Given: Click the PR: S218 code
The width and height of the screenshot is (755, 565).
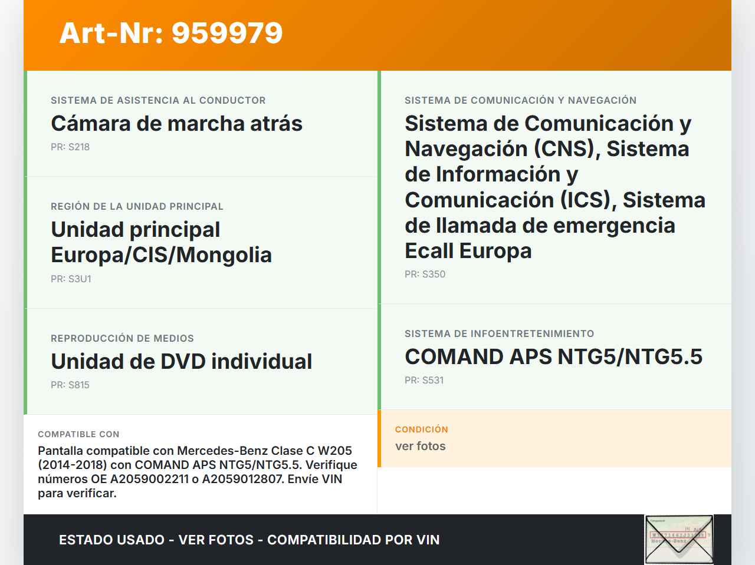Looking at the screenshot, I should click(x=70, y=147).
